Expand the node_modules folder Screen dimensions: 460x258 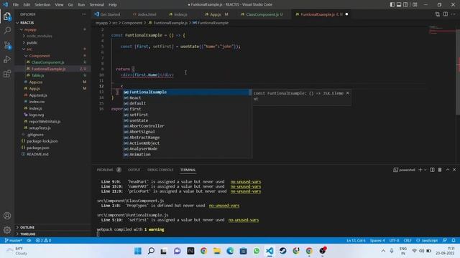(x=40, y=36)
